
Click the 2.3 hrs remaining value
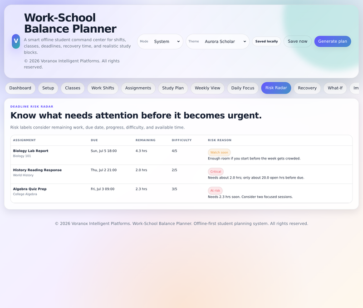(141, 189)
